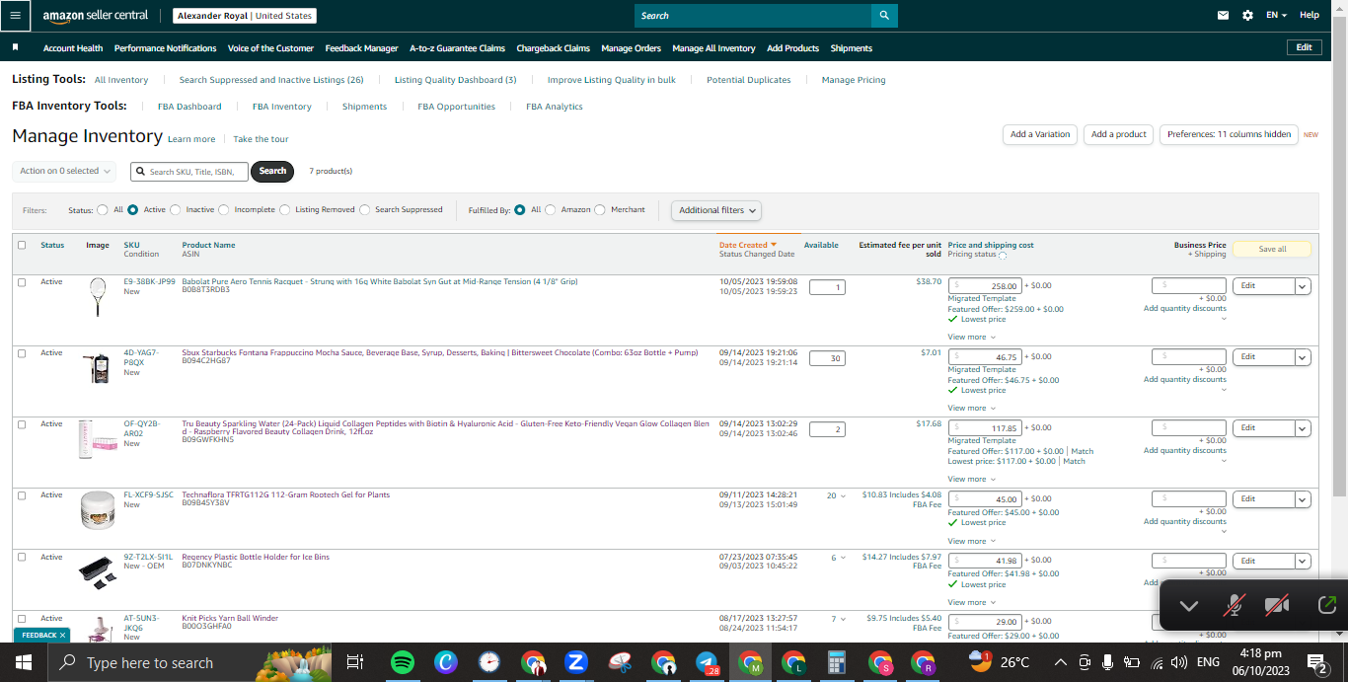Click the bookmark flag icon
Screen dimensions: 1348x682
(16, 47)
